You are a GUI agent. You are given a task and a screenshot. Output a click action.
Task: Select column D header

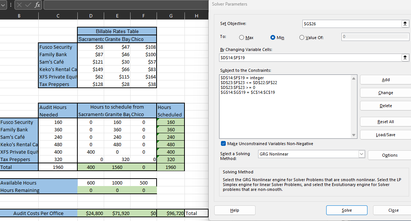[x=91, y=16]
